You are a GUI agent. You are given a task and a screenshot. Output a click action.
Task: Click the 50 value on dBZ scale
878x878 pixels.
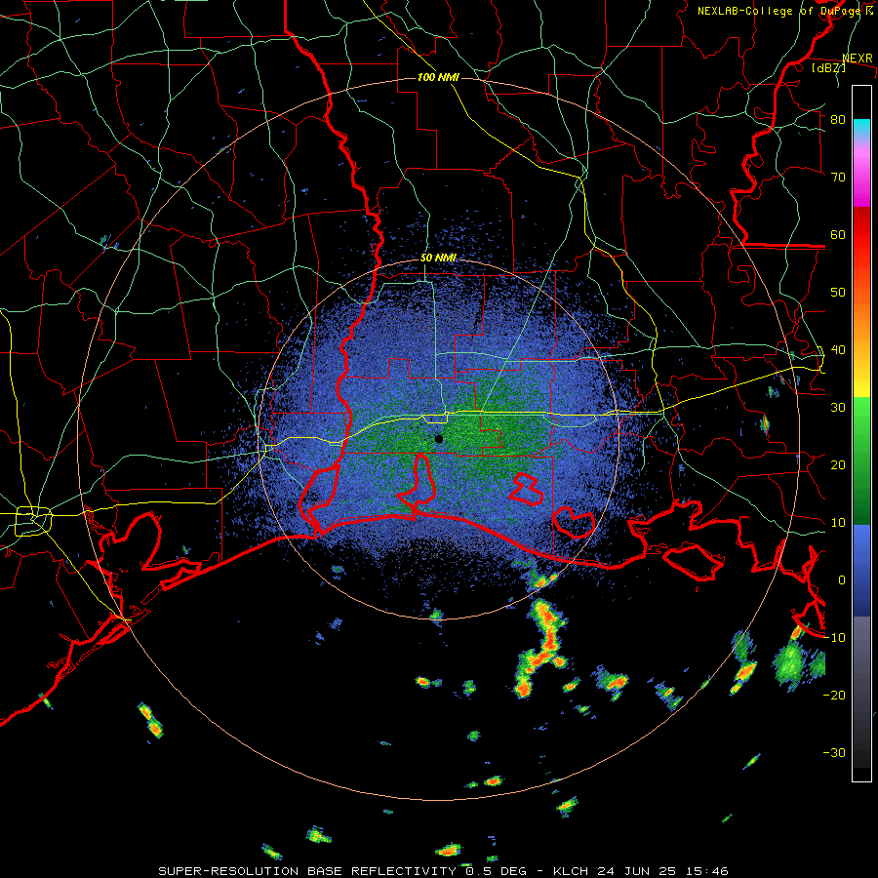[x=838, y=293]
